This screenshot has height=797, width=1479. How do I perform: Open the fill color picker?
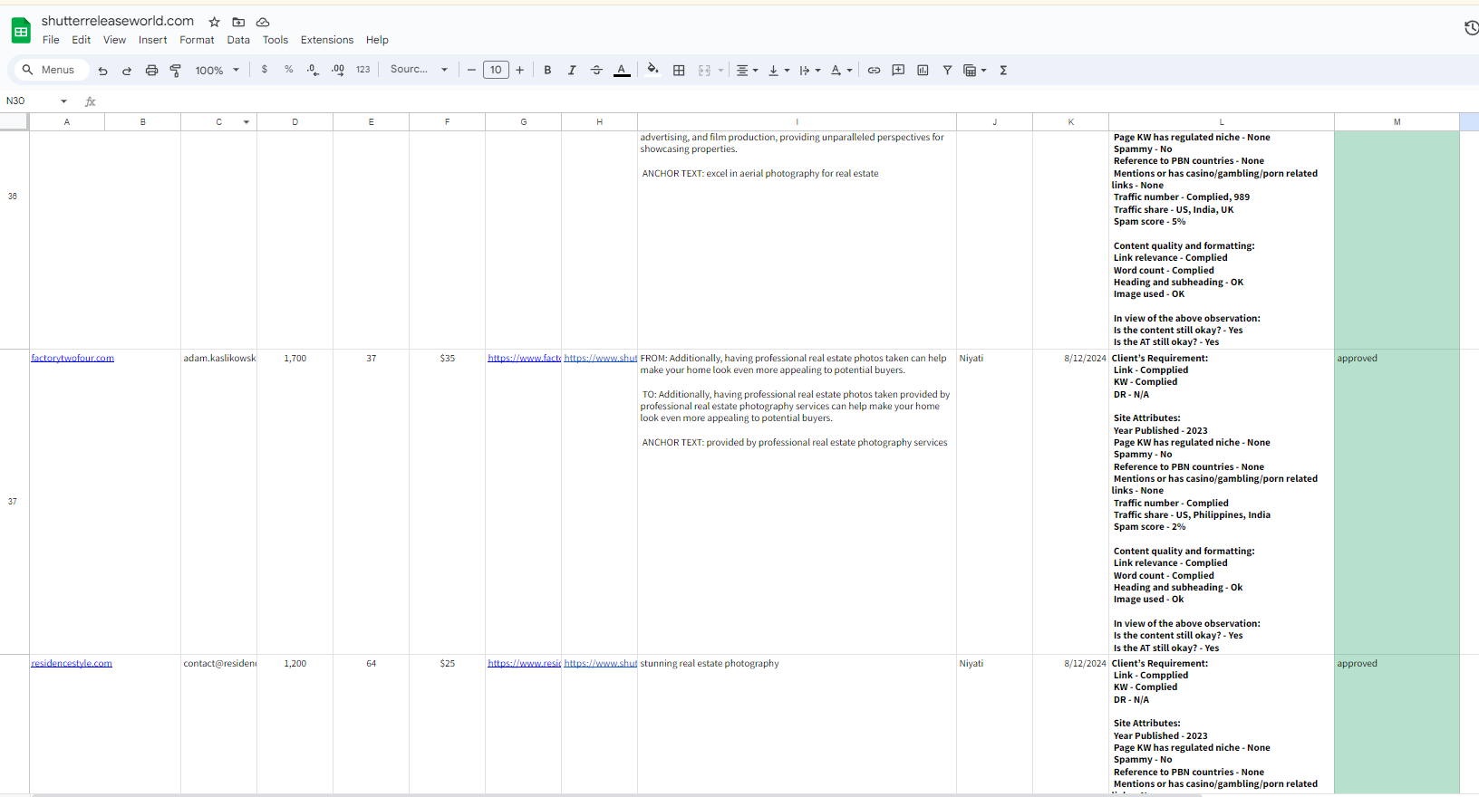652,70
